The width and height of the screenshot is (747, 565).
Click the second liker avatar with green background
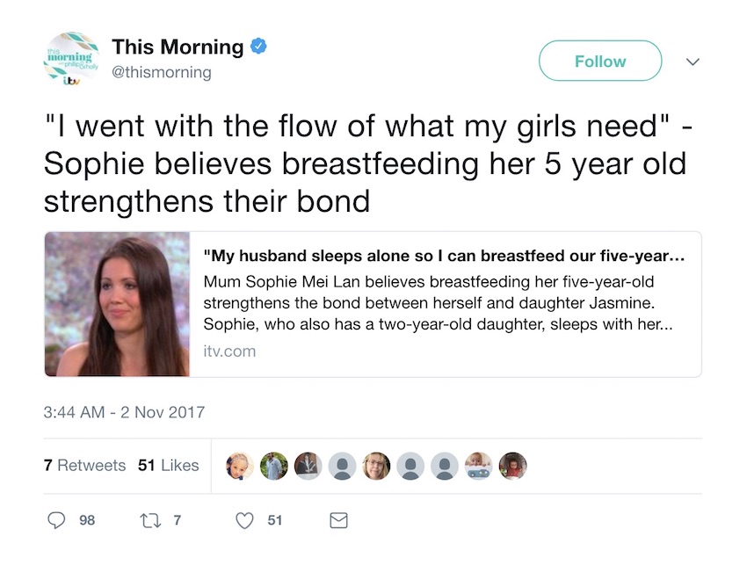point(274,466)
